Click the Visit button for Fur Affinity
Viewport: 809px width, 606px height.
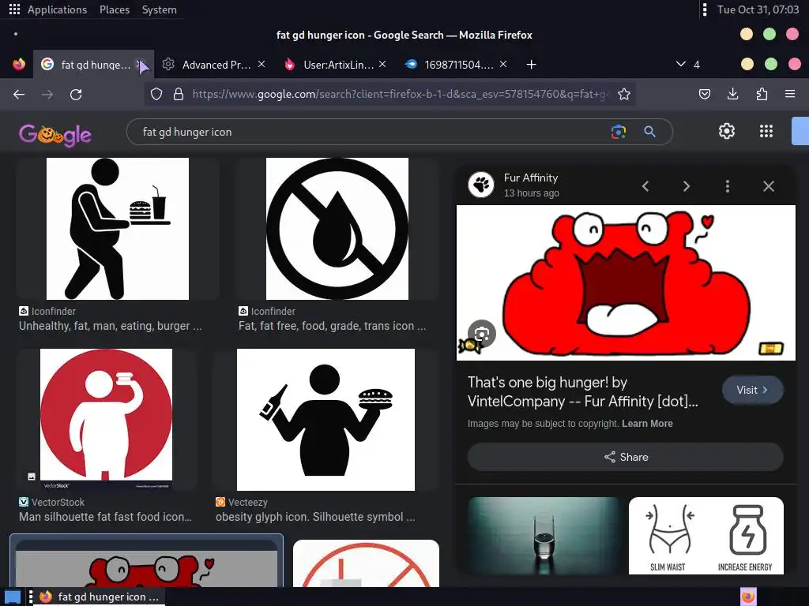pos(752,390)
